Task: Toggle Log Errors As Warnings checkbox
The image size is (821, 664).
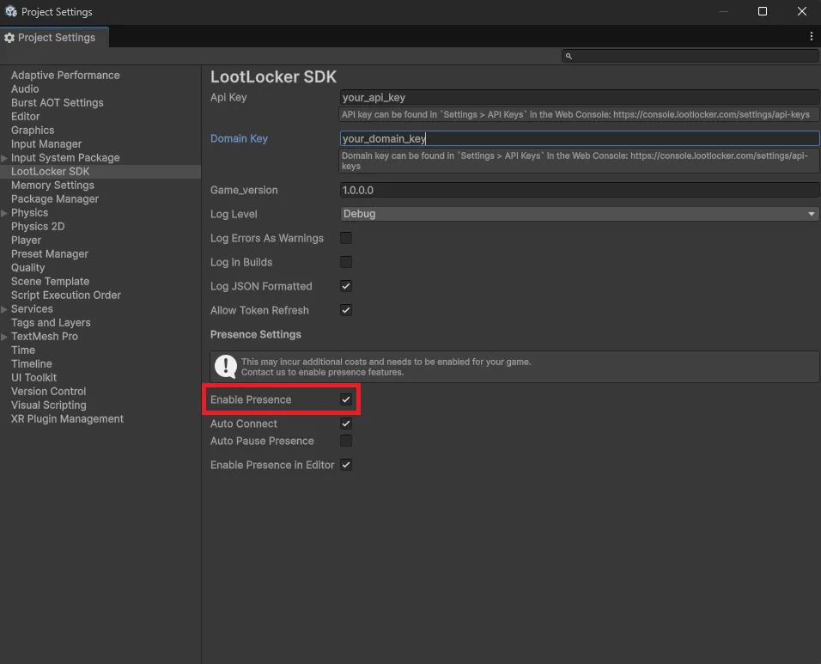Action: [346, 238]
